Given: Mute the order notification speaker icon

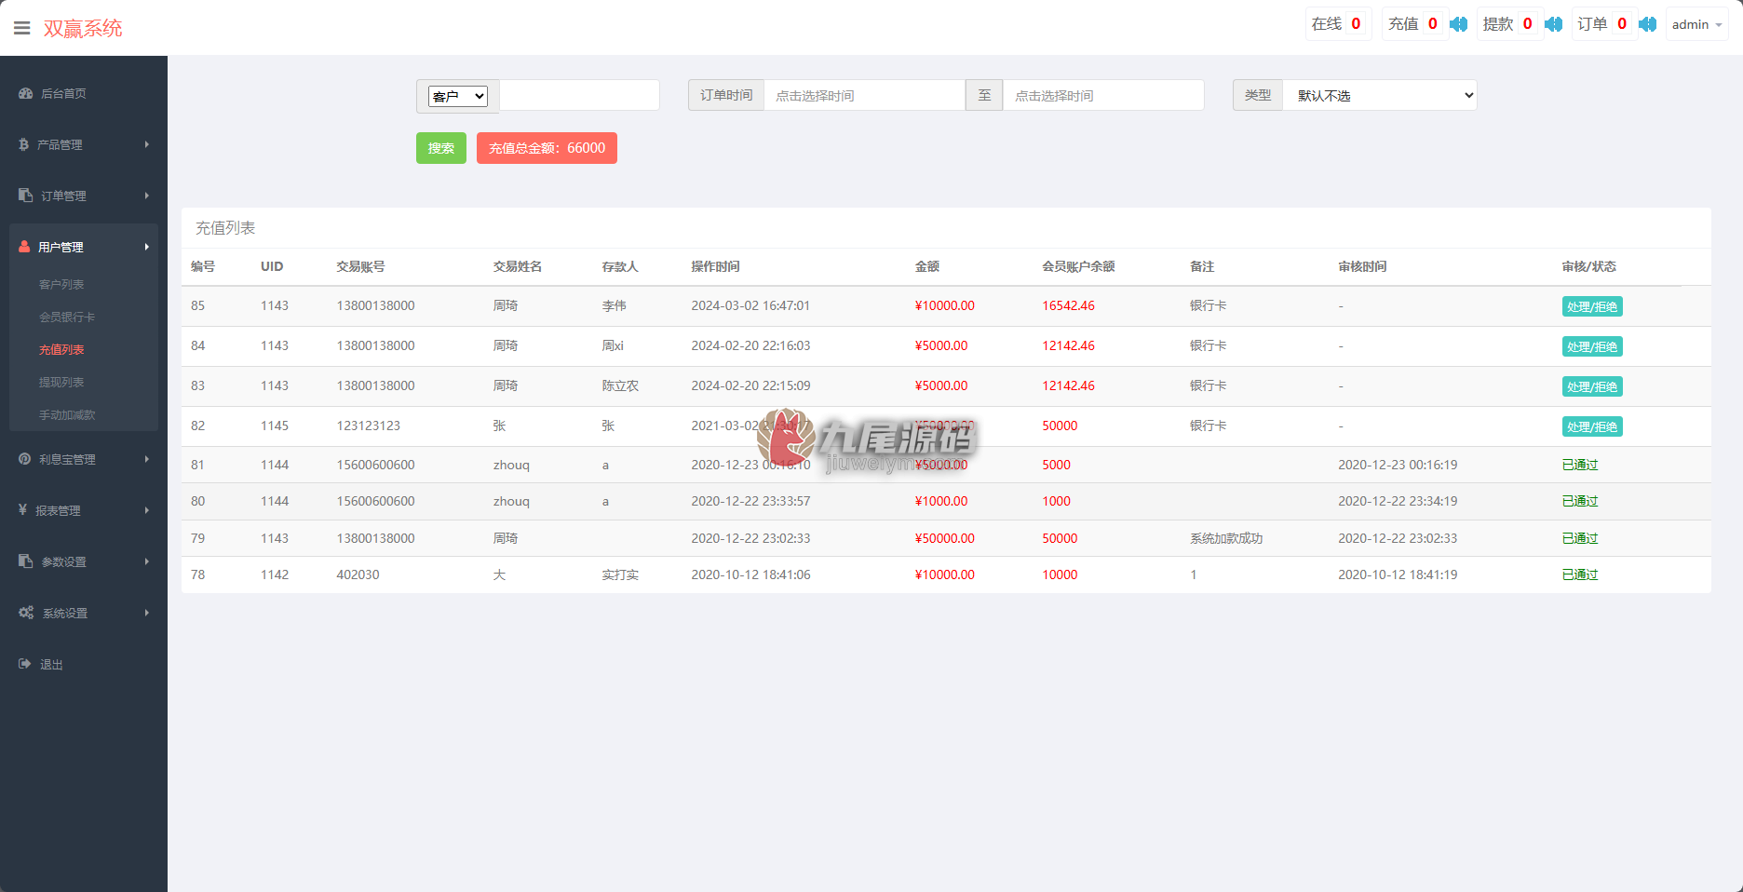Looking at the screenshot, I should click(1648, 24).
